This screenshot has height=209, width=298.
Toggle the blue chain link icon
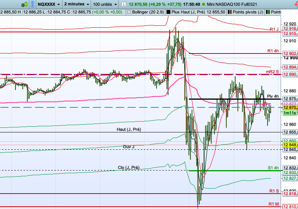click(32, 4)
